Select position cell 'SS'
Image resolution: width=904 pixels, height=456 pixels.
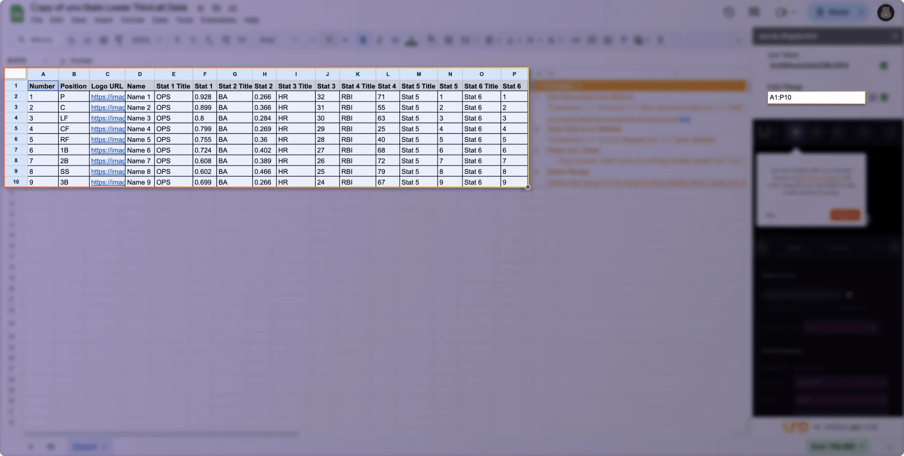coord(74,172)
